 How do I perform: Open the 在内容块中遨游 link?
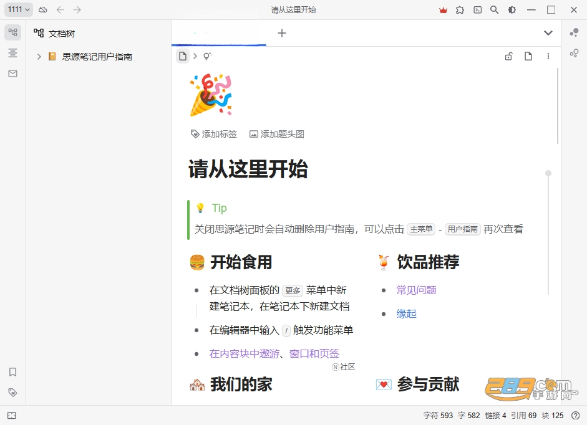[x=245, y=353]
